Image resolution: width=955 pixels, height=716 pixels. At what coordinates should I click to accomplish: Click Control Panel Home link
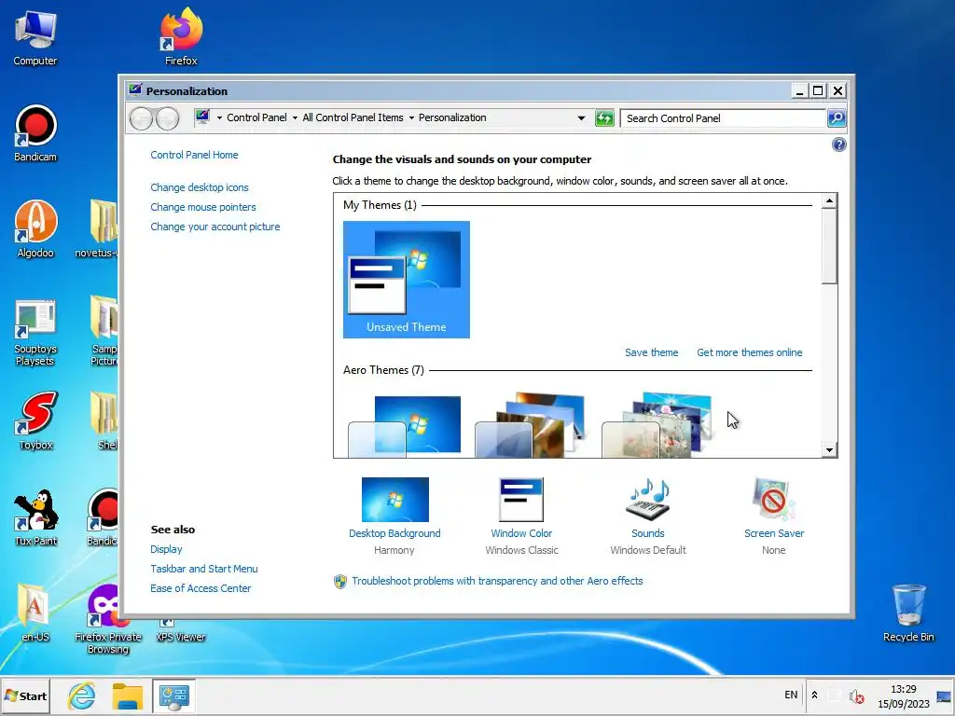[194, 155]
